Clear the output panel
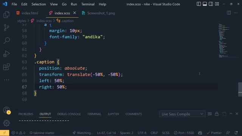The image size is (242, 136). (x=209, y=114)
